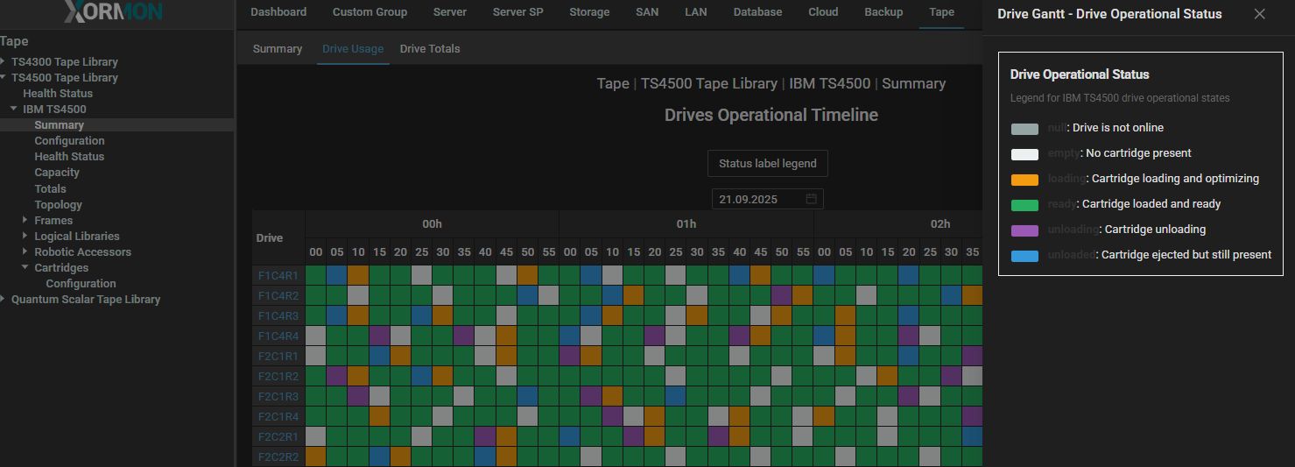1295x467 pixels.
Task: Select Summary in the IBM TS4500 tree
Action: pos(59,124)
